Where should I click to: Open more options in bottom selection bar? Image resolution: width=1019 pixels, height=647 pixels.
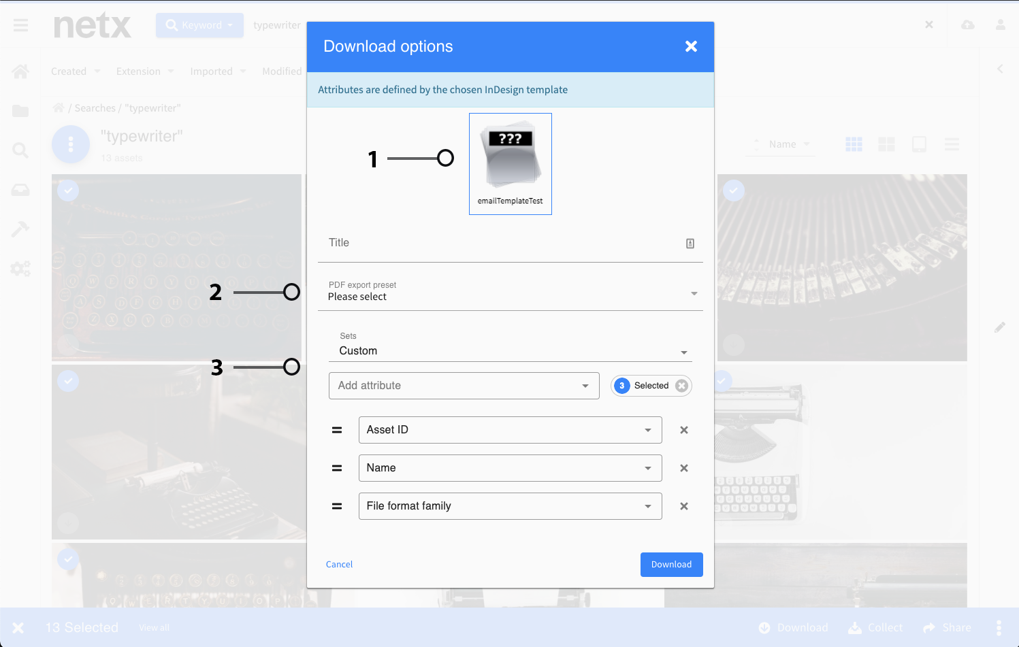pyautogui.click(x=999, y=627)
